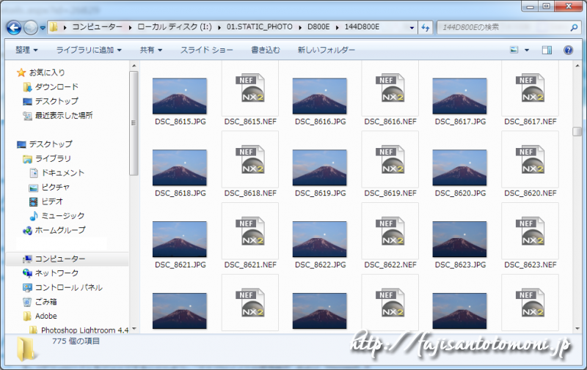The image size is (587, 370).
Task: Refresh the folder view in address bar
Action: 426,27
